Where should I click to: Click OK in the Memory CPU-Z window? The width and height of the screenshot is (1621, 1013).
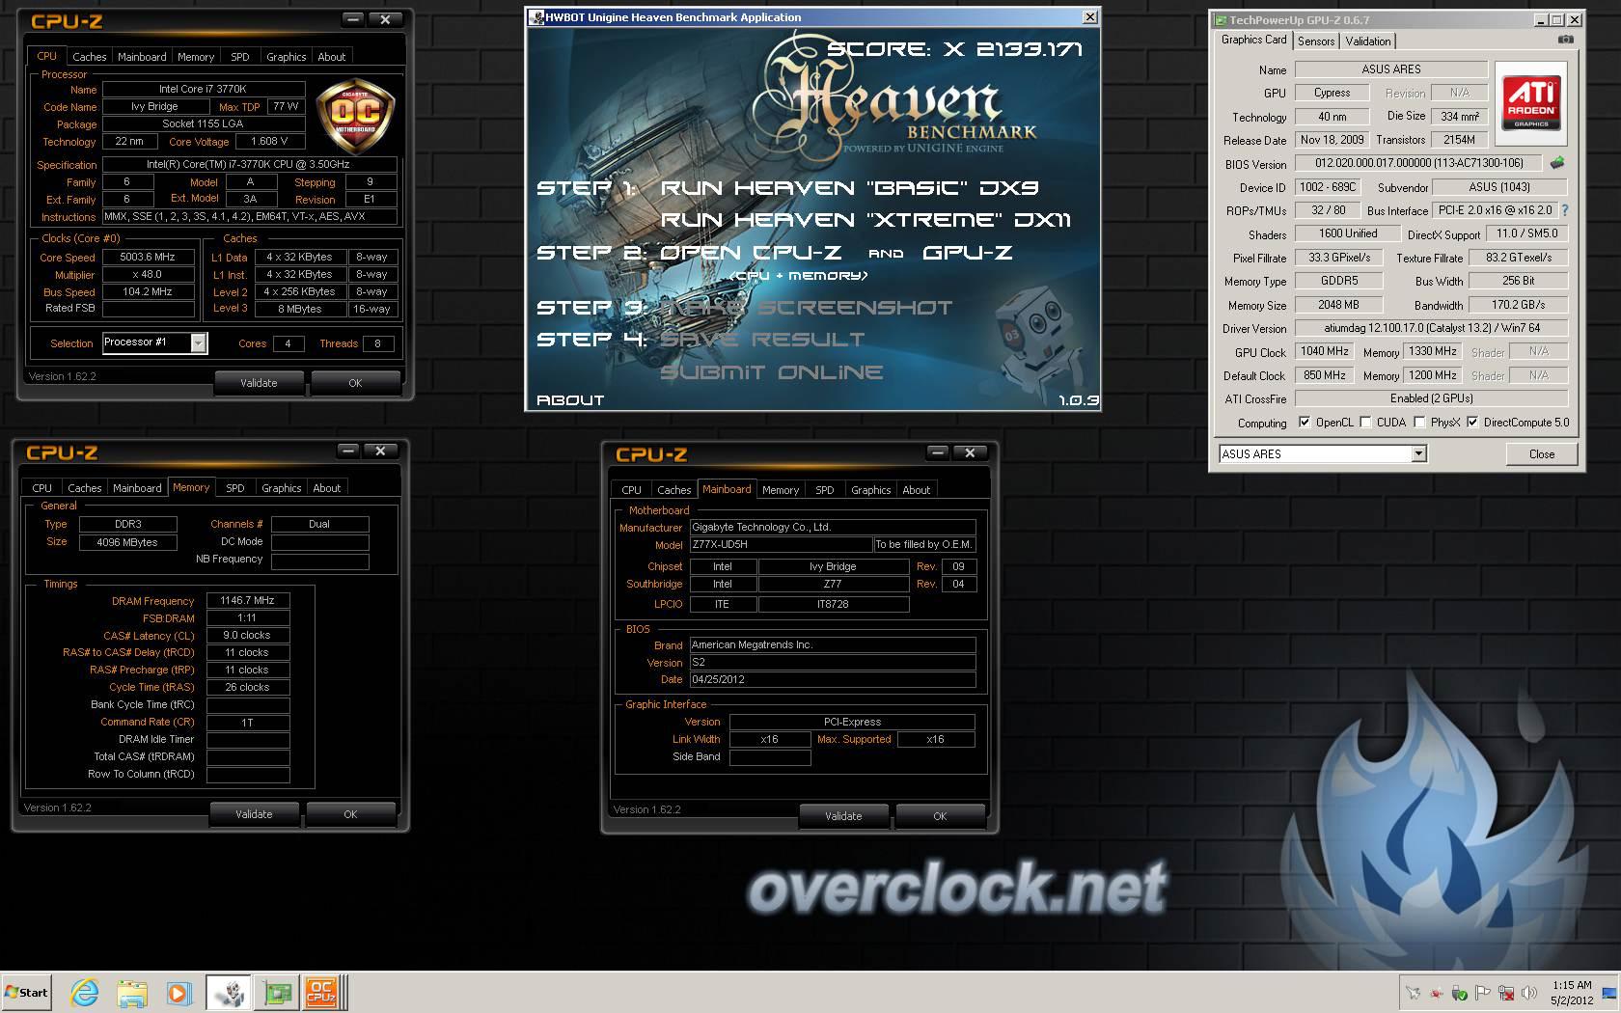point(350,814)
